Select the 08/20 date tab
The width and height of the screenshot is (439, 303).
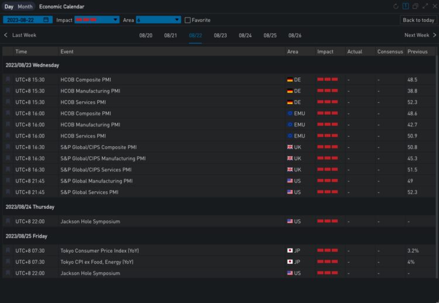(146, 36)
